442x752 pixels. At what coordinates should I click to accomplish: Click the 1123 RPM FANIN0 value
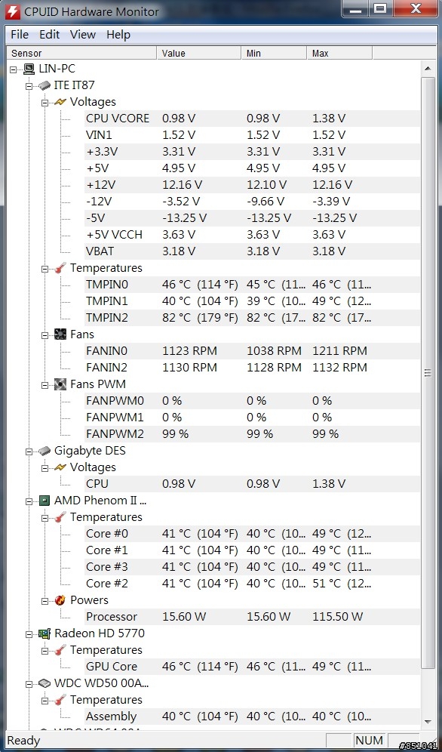[x=189, y=351]
